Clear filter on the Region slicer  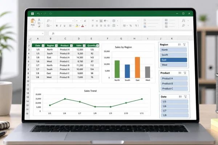pos(184,45)
